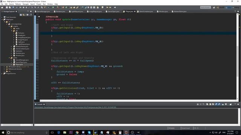
Task: Click the editor vertical scrollbar
Action: [238, 57]
